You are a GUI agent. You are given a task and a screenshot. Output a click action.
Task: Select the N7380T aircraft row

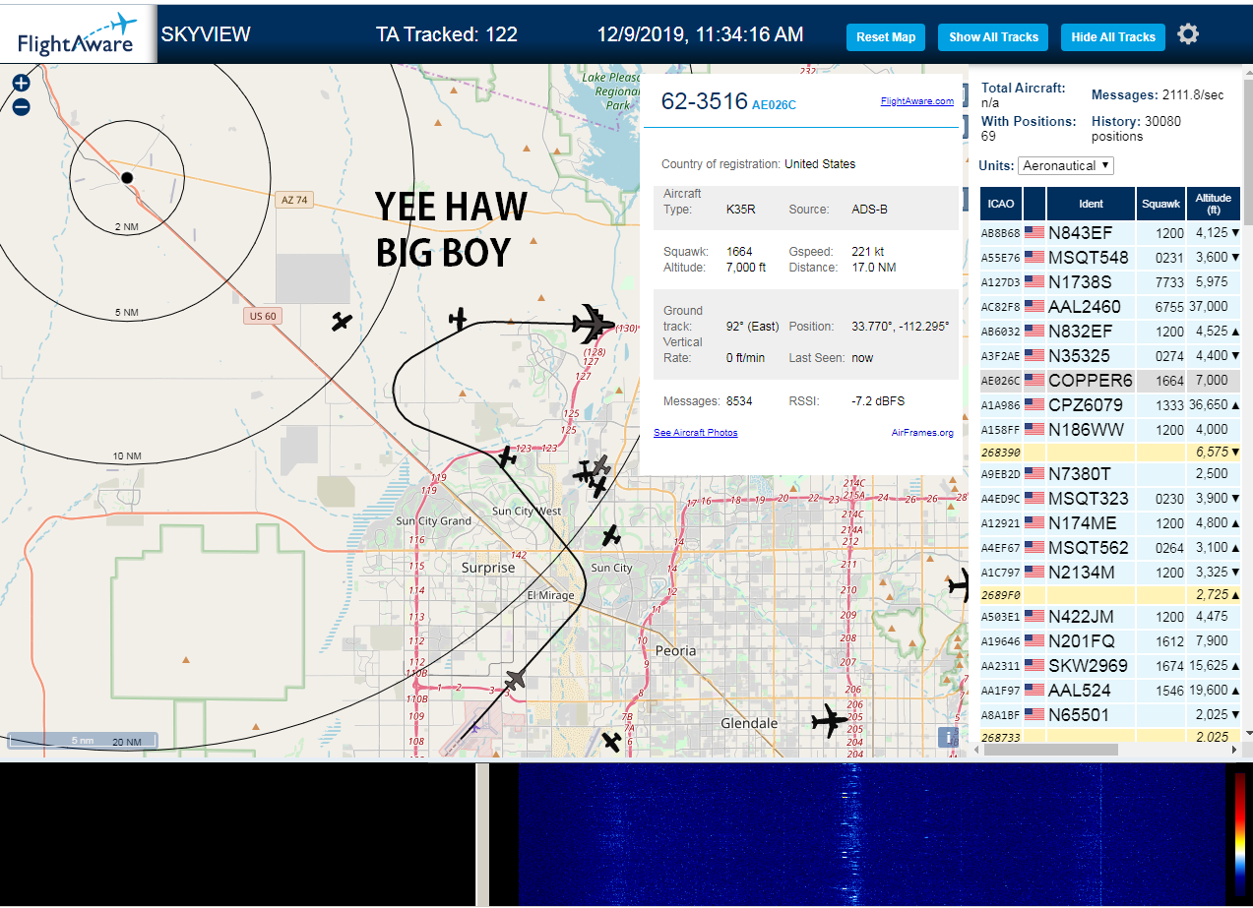pyautogui.click(x=1110, y=474)
